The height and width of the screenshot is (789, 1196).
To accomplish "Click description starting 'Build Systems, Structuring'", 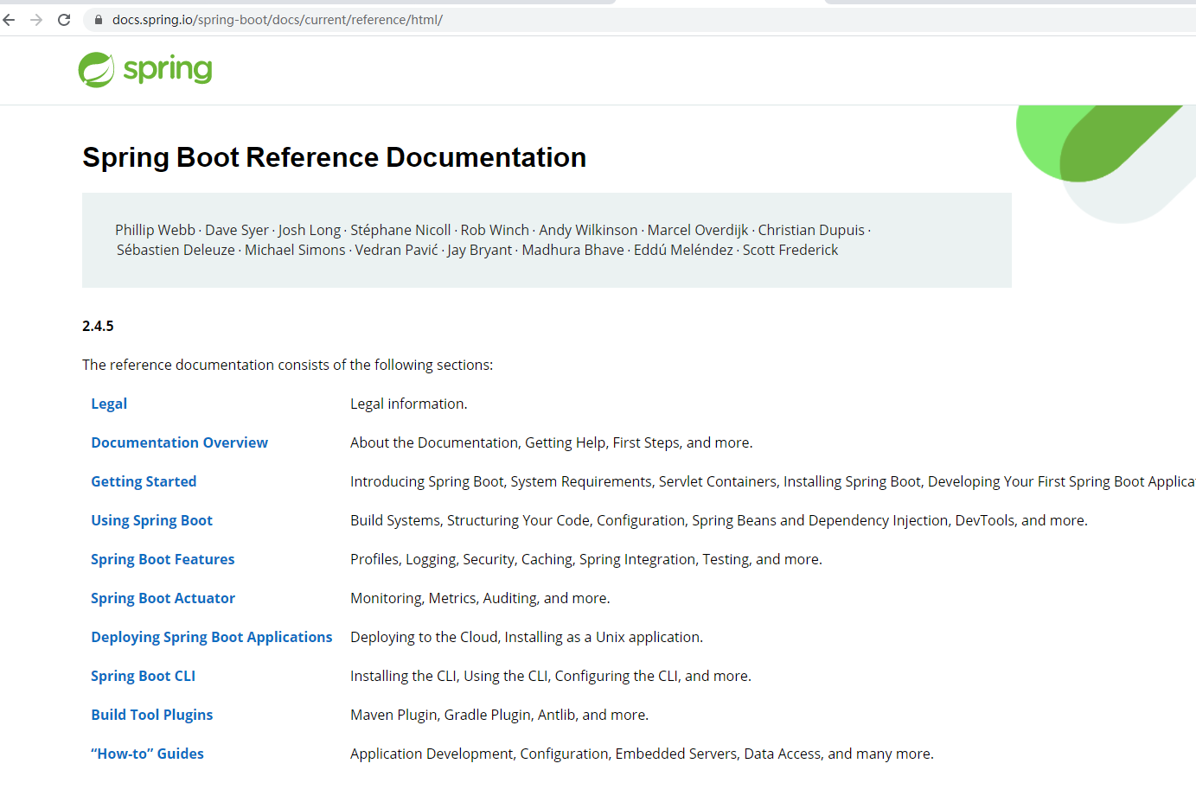I will tap(719, 520).
